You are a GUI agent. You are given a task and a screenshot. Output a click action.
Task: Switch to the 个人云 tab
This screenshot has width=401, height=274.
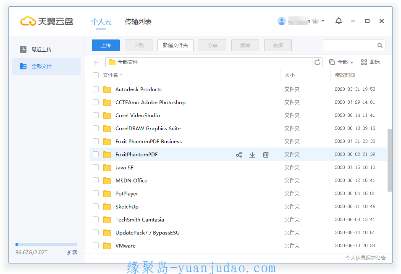pos(101,22)
